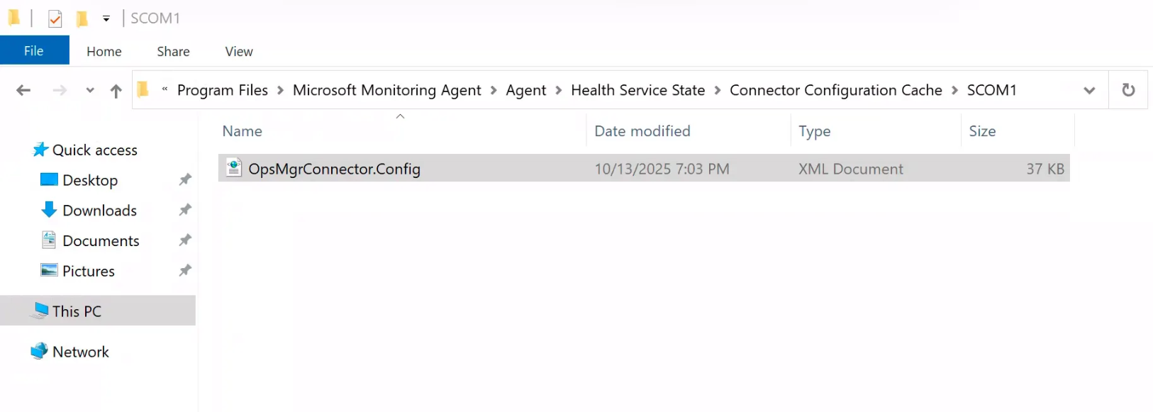Customize Quick Access Toolbar dropdown
The width and height of the screenshot is (1153, 412).
[x=106, y=18]
